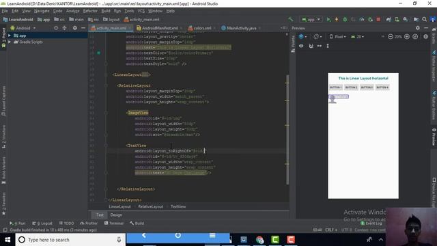This screenshot has width=437, height=246.
Task: Switch to AndroidManifest.xml editor tab
Action: pos(160,28)
